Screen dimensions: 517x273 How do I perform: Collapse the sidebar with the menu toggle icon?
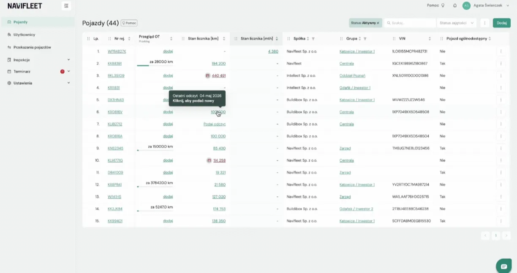point(66,5)
